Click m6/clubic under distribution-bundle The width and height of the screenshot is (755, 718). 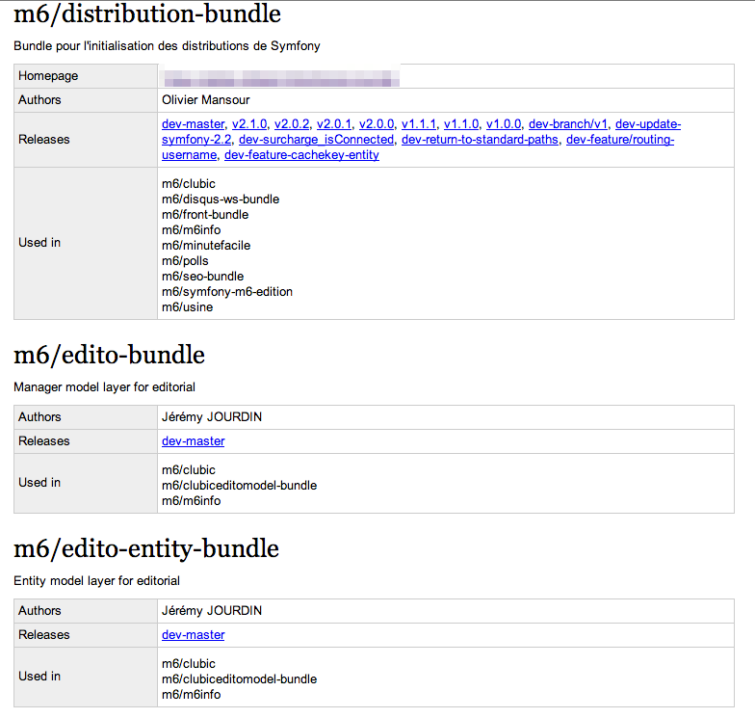click(189, 183)
